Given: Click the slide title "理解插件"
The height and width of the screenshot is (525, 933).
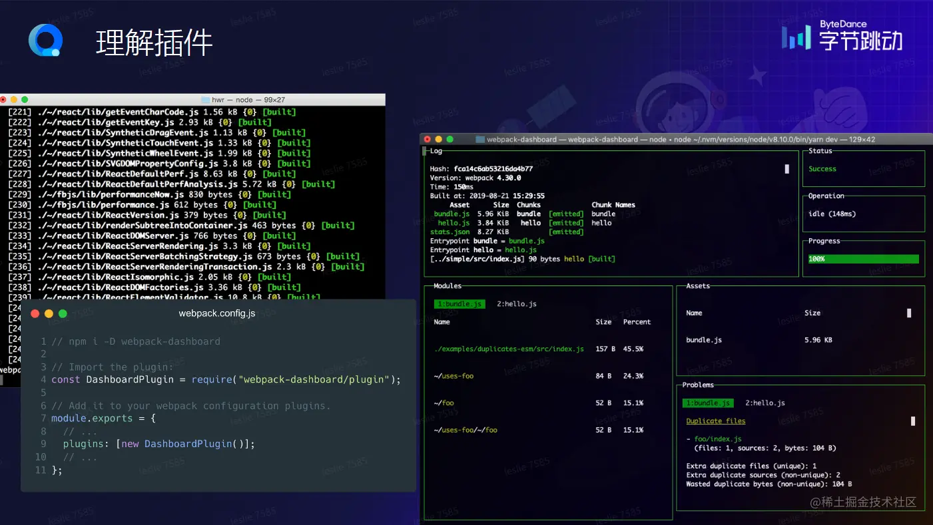Looking at the screenshot, I should pos(155,43).
